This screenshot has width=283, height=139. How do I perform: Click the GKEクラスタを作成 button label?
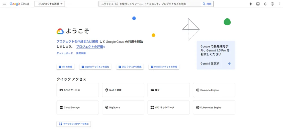click(132, 67)
